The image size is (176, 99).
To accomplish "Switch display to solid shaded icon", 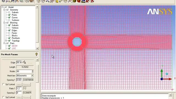I will (x=32, y=1).
